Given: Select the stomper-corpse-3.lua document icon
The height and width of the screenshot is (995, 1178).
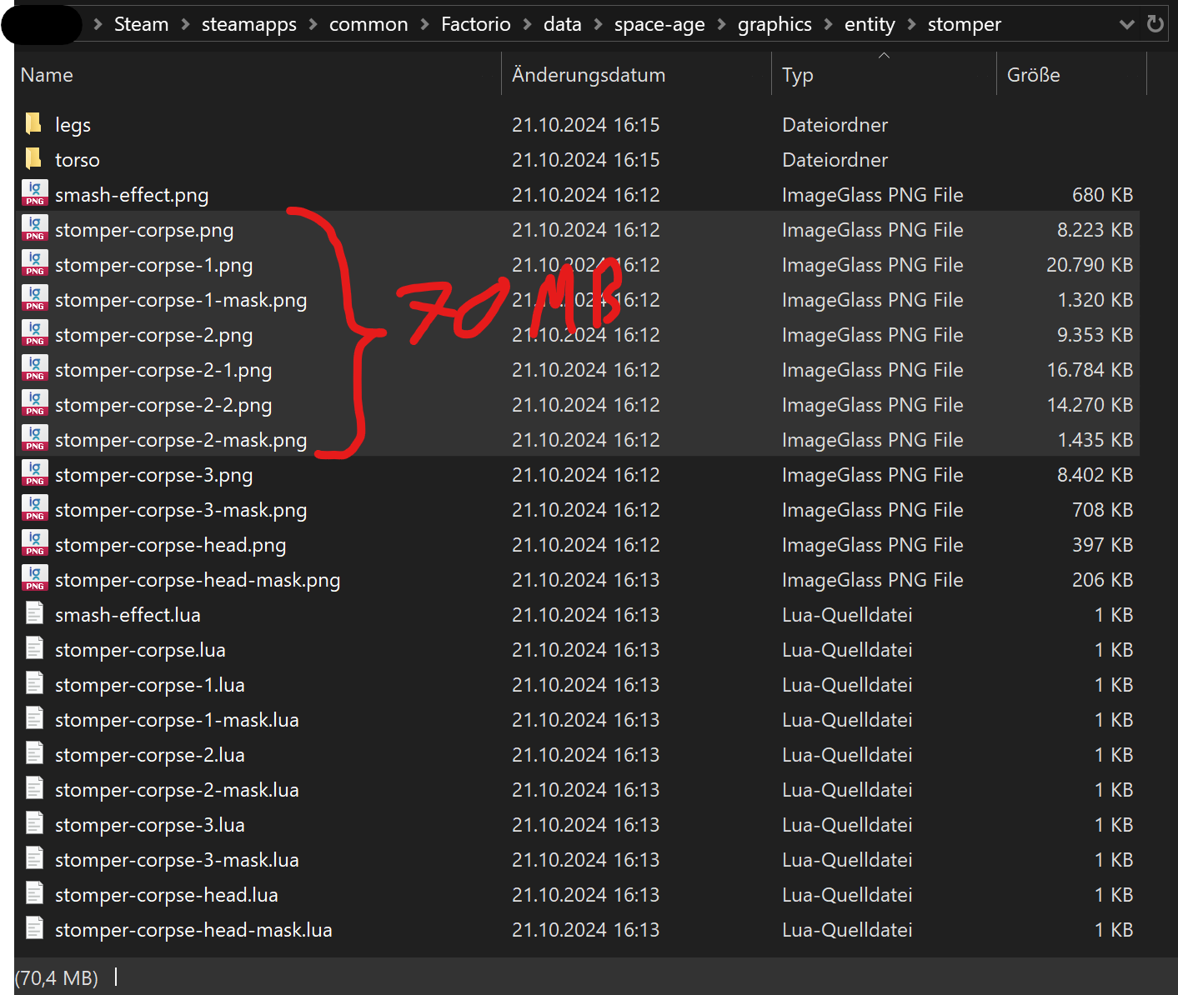Looking at the screenshot, I should (x=34, y=824).
